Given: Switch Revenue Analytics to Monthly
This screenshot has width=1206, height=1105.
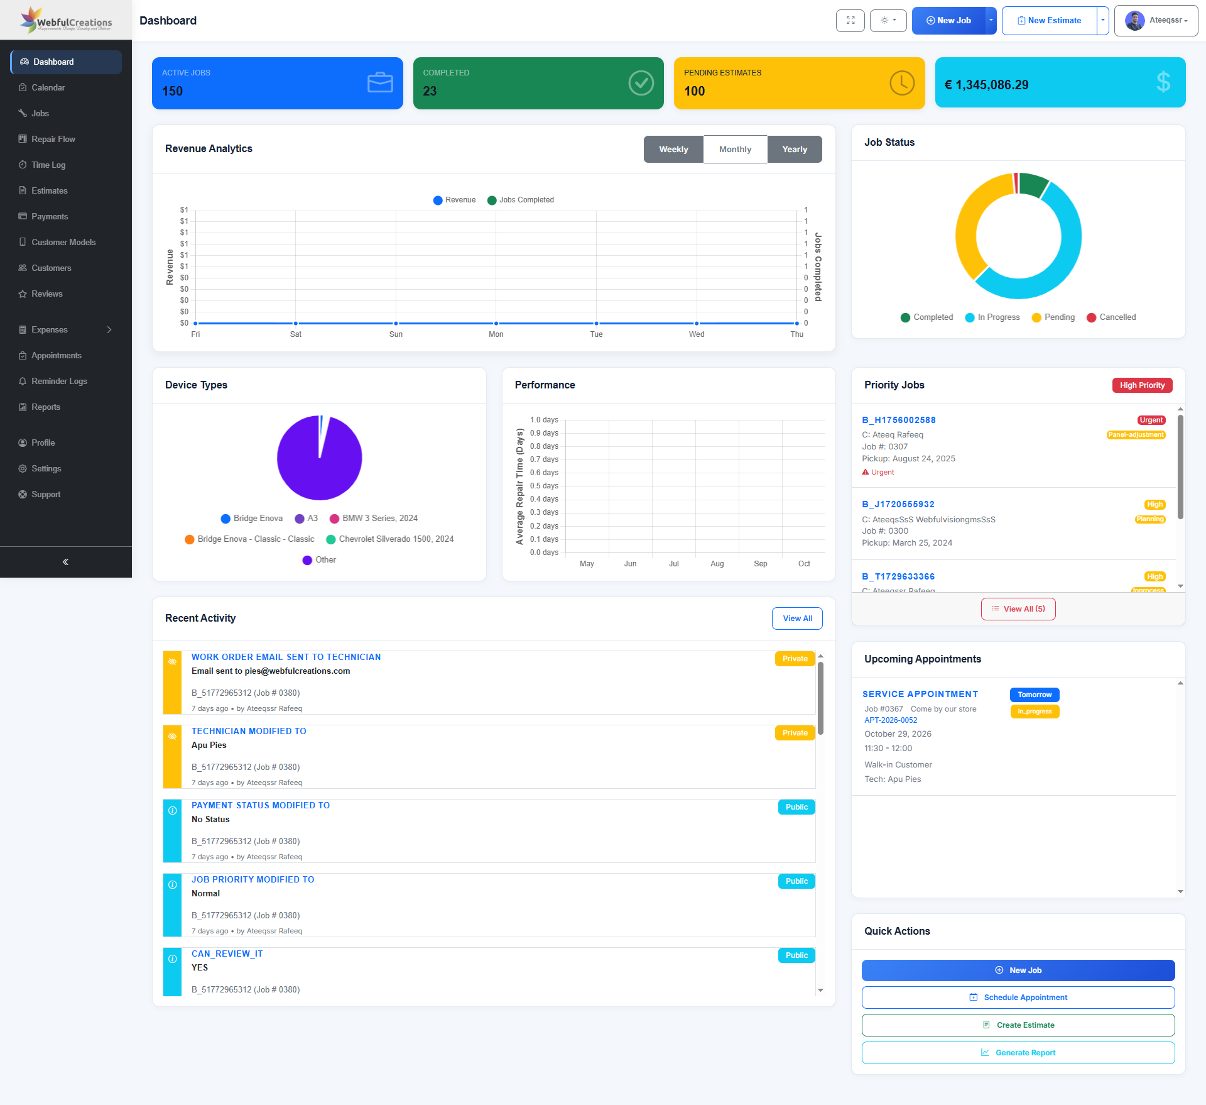Looking at the screenshot, I should 735,150.
